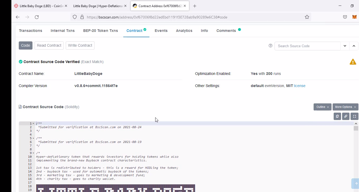Fold the comment block at line 1

pyautogui.click(x=34, y=123)
